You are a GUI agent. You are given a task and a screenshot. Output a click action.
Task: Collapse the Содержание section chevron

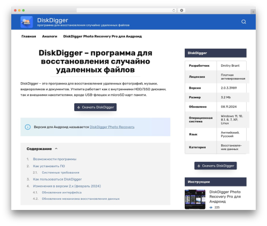[56, 149]
